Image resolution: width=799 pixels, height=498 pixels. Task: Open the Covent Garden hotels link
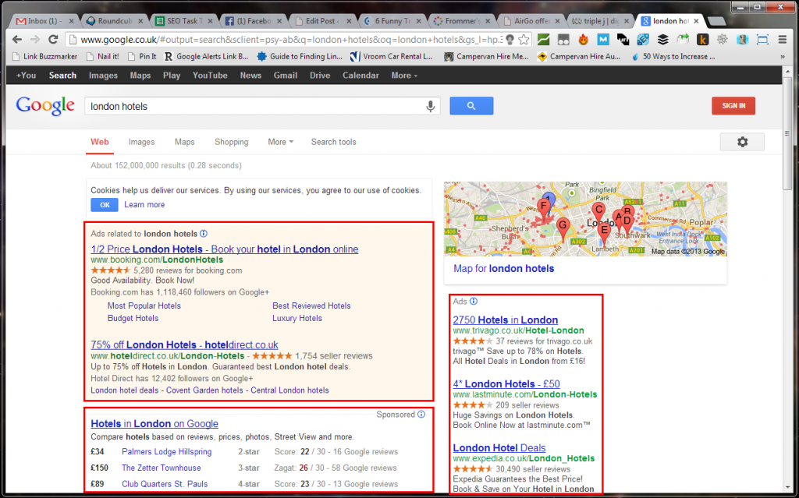tap(204, 390)
